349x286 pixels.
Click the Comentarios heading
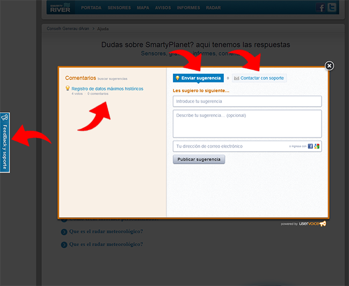81,78
